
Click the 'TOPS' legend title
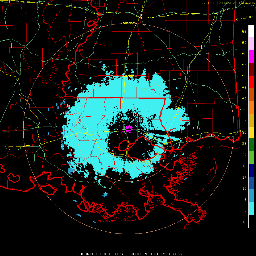tap(250, 17)
